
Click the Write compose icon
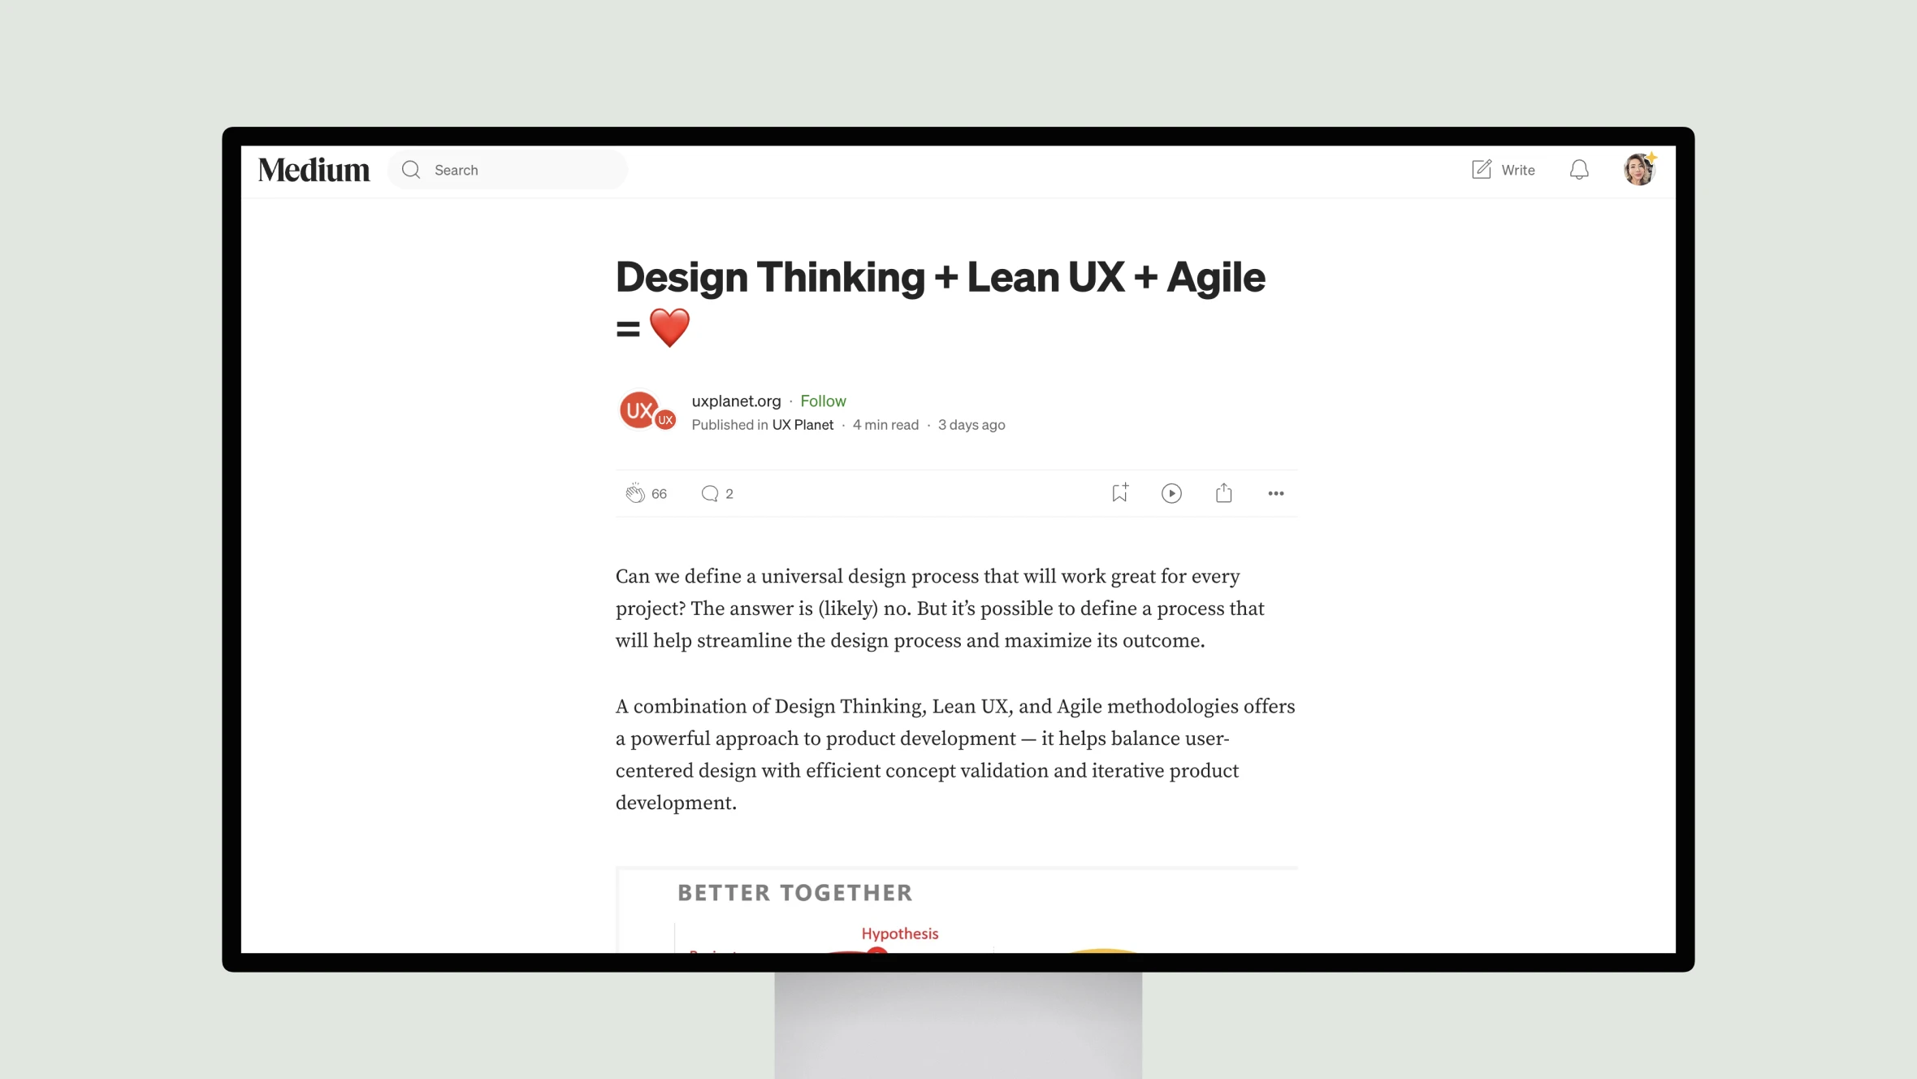1478,169
